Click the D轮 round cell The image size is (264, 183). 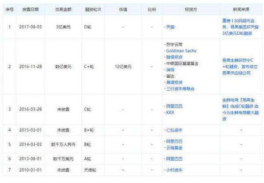[x=88, y=27]
